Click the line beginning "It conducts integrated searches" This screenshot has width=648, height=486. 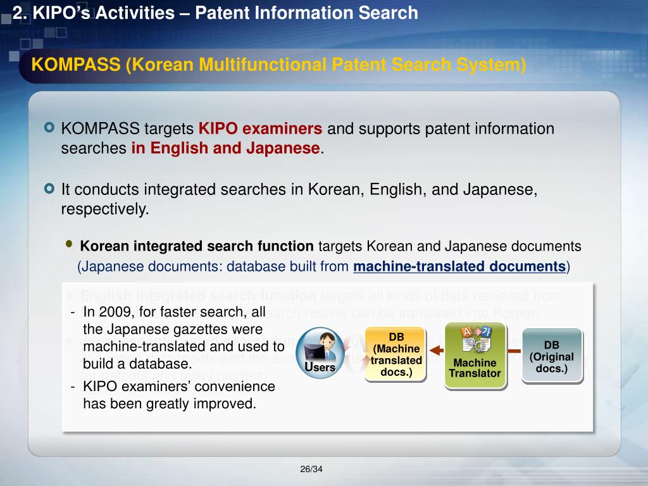[299, 190]
